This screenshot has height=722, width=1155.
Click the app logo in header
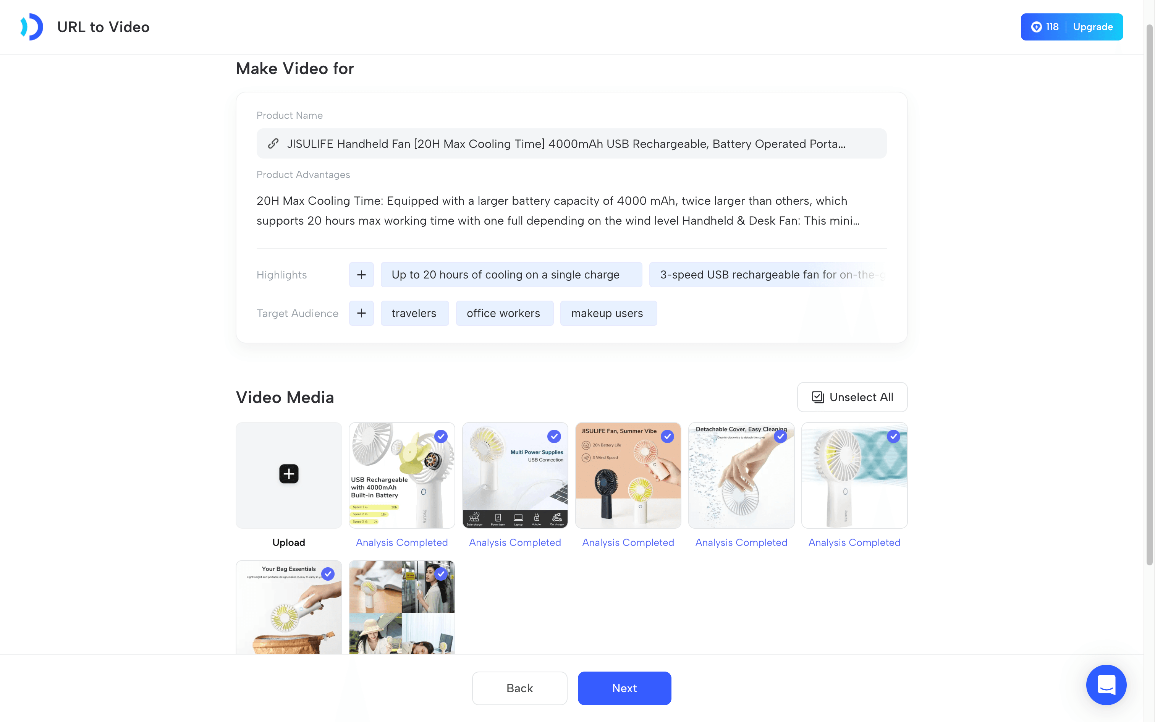[x=31, y=27]
